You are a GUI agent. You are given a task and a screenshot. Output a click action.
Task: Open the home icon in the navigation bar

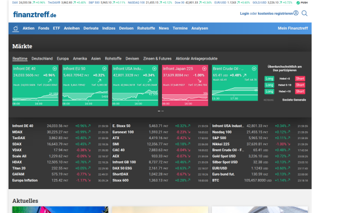tap(15, 28)
